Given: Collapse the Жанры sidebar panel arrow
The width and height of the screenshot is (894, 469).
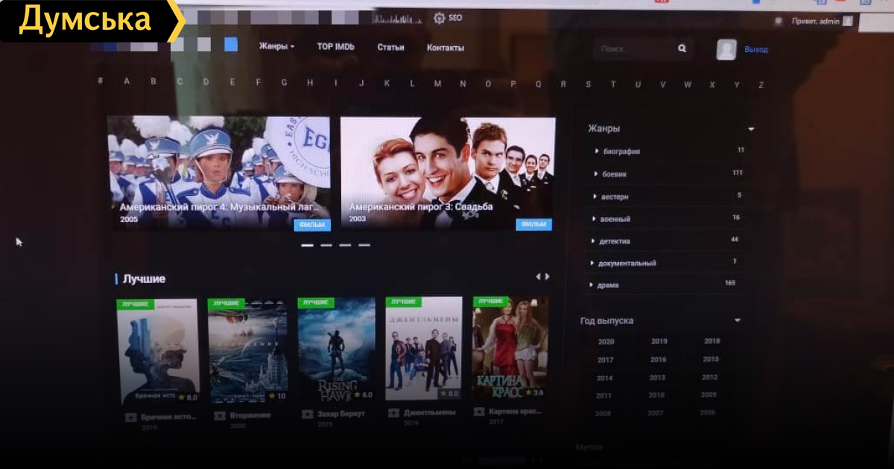Looking at the screenshot, I should 750,130.
